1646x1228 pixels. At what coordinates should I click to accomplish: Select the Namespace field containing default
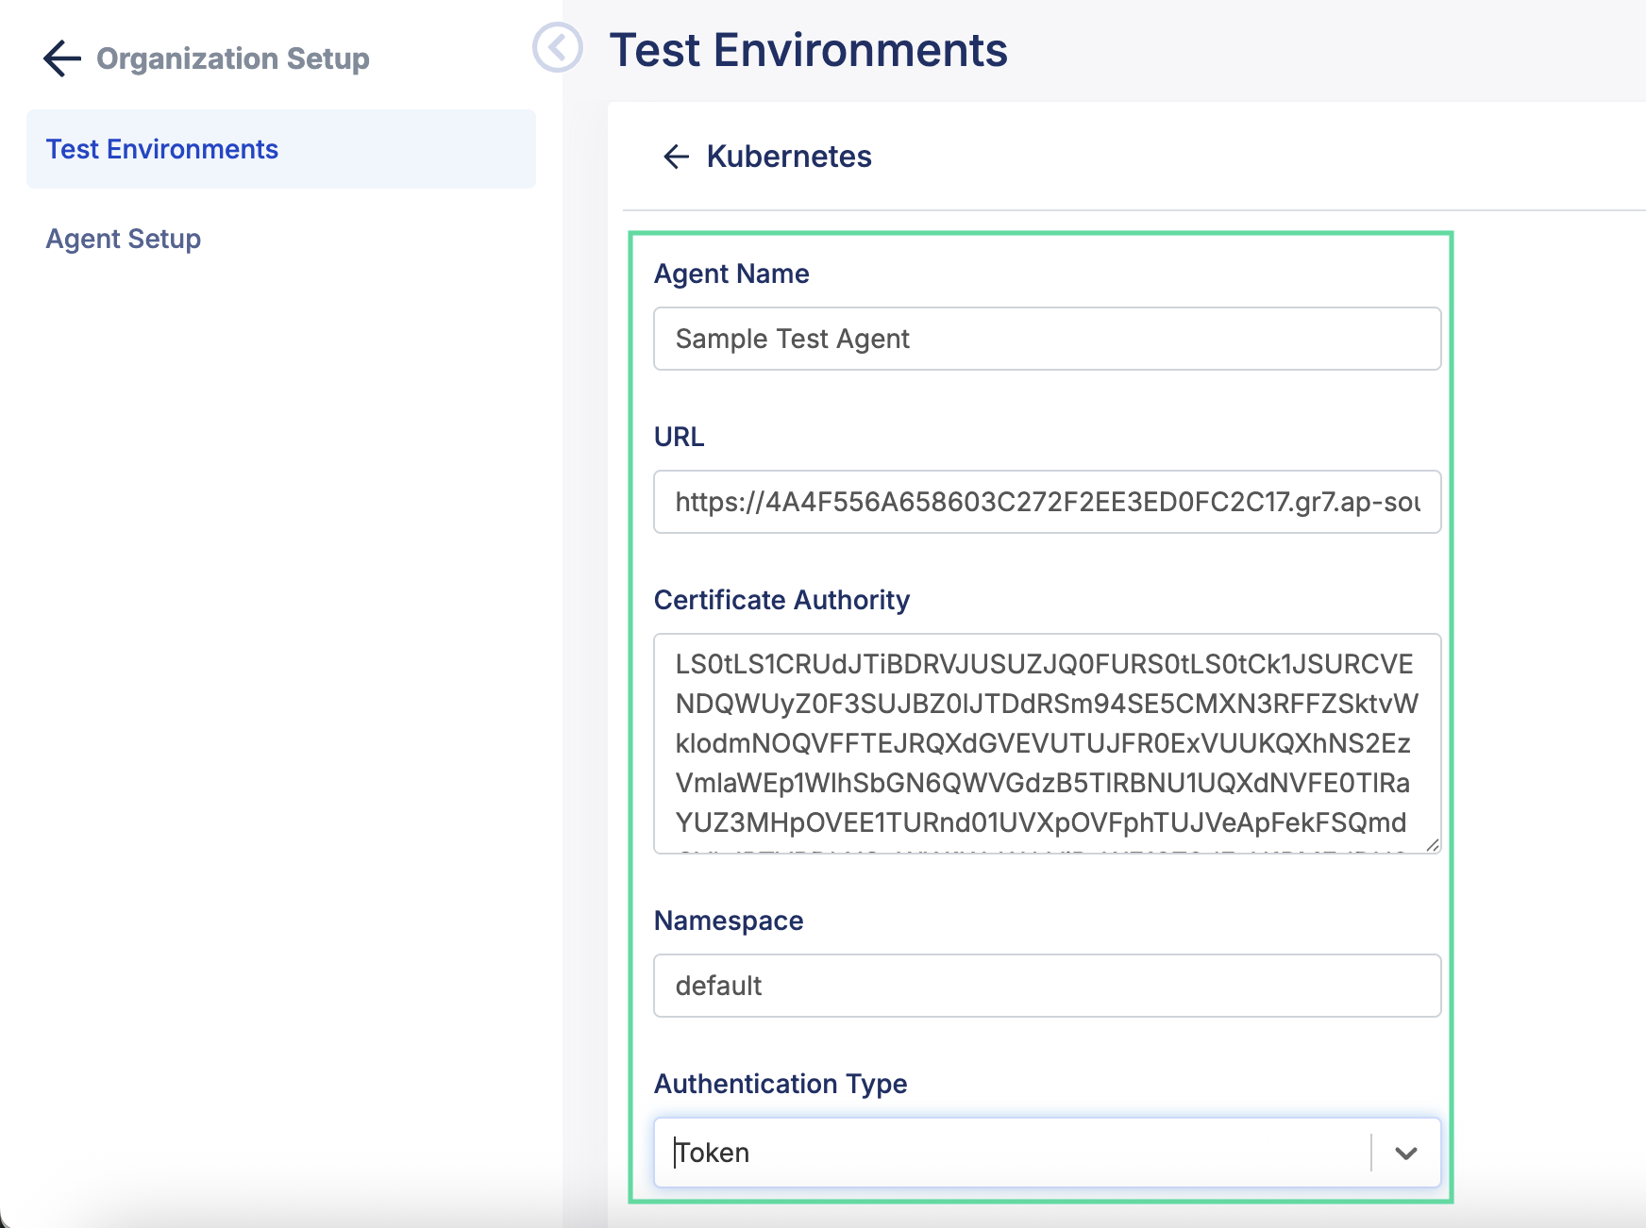coord(1047,986)
